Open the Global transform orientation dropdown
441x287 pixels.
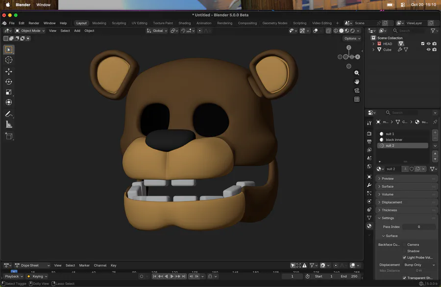(157, 31)
